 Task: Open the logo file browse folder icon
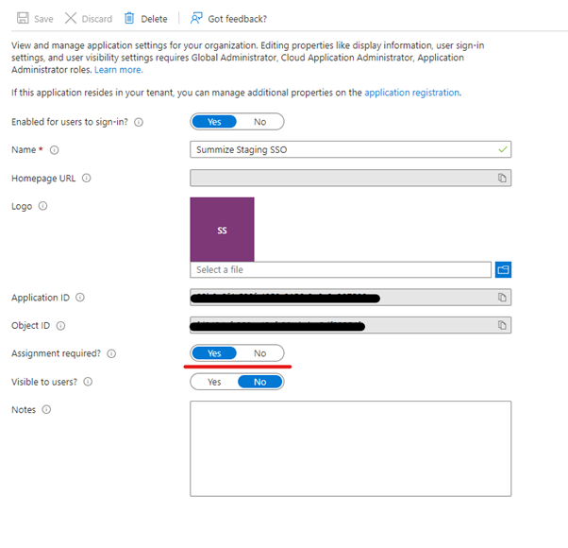click(x=503, y=270)
